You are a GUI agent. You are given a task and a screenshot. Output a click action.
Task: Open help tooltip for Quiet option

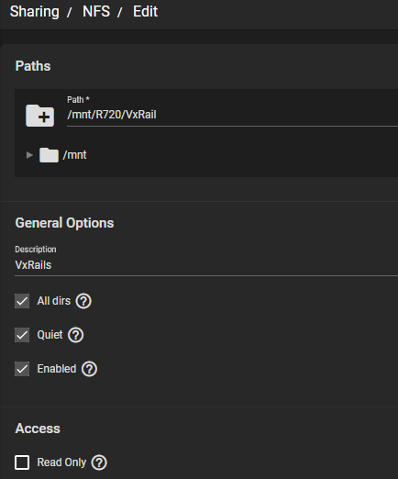click(x=76, y=335)
